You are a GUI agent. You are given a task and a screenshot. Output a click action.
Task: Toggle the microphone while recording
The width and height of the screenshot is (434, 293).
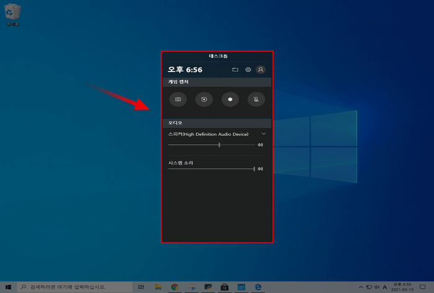point(256,99)
